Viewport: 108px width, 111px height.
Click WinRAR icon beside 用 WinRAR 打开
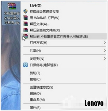point(25,18)
